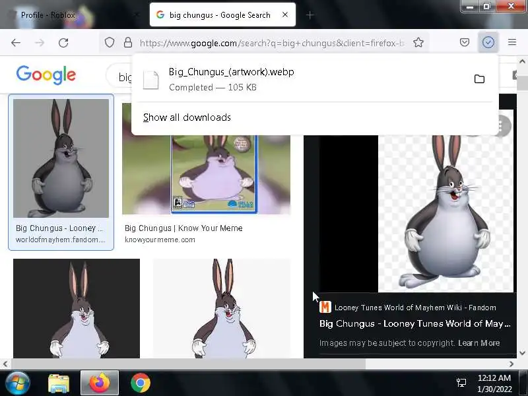This screenshot has height=396, width=528.
Task: Launch Google Chrome from the taskbar
Action: (141, 383)
